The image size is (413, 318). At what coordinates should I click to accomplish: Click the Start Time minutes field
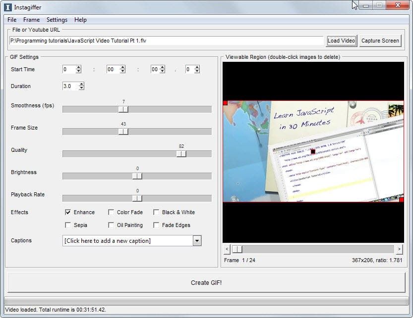tap(113, 69)
